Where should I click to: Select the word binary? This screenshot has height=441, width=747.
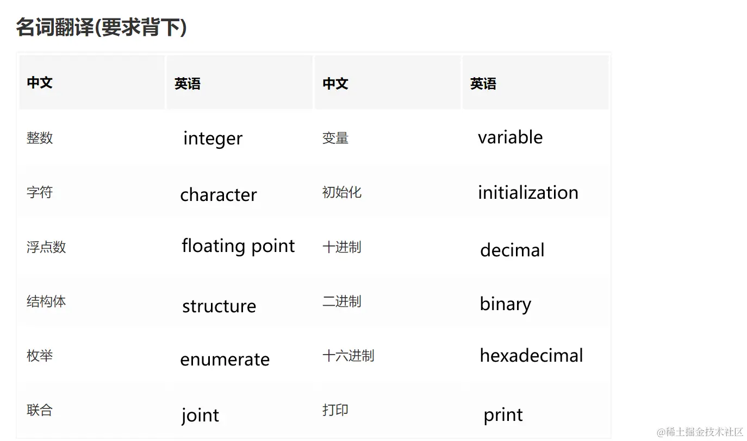point(505,304)
